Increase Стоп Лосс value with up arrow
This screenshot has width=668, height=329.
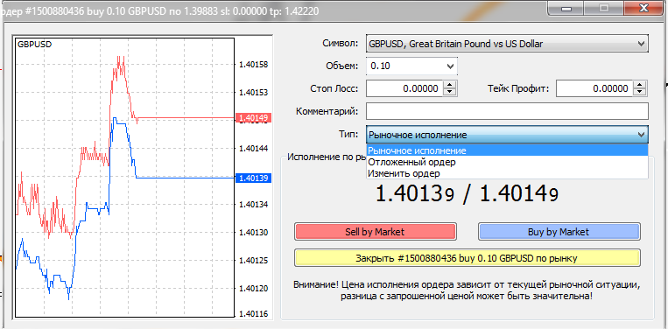pos(450,85)
